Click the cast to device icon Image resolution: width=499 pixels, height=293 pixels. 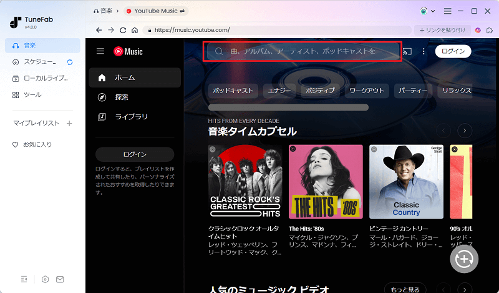pos(407,51)
